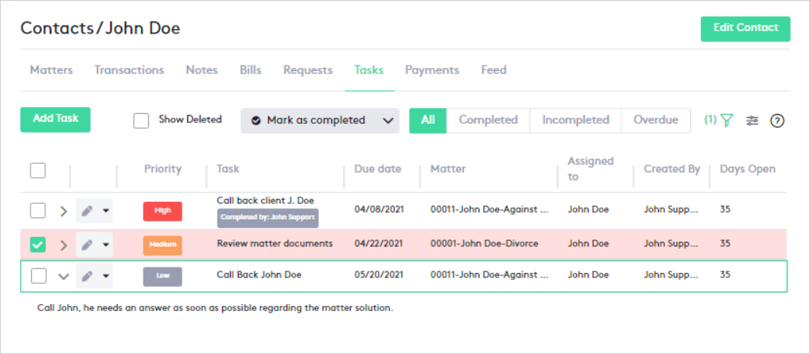The image size is (810, 354).
Task: Click the Medium priority orange badge
Action: (162, 244)
